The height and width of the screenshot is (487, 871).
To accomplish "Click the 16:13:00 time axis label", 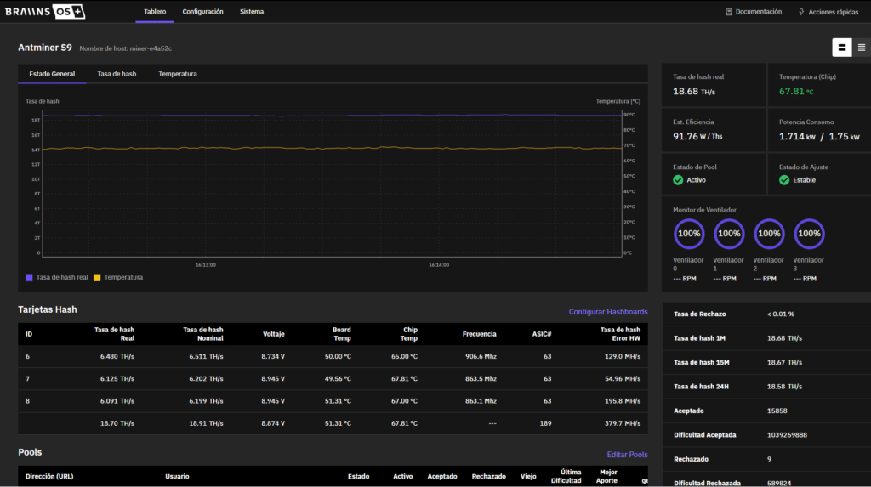I will click(x=206, y=265).
